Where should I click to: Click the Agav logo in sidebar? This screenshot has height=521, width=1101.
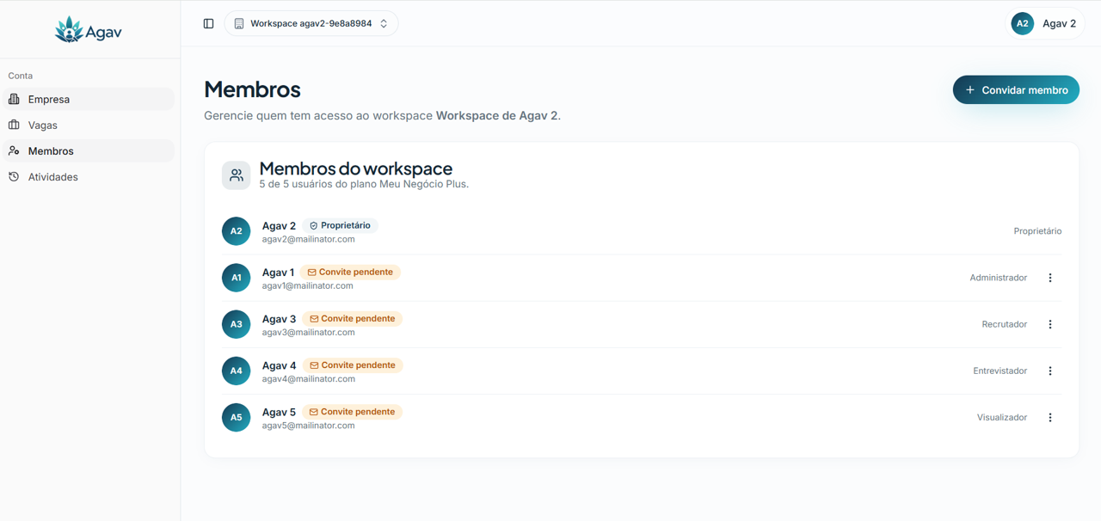coord(89,30)
